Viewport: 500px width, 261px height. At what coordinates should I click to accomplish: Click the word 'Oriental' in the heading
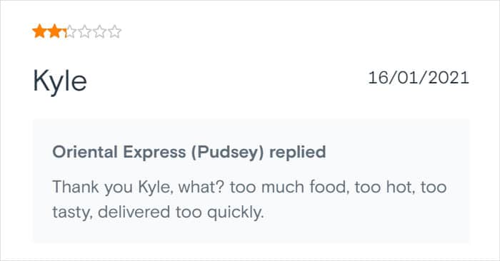coord(85,152)
